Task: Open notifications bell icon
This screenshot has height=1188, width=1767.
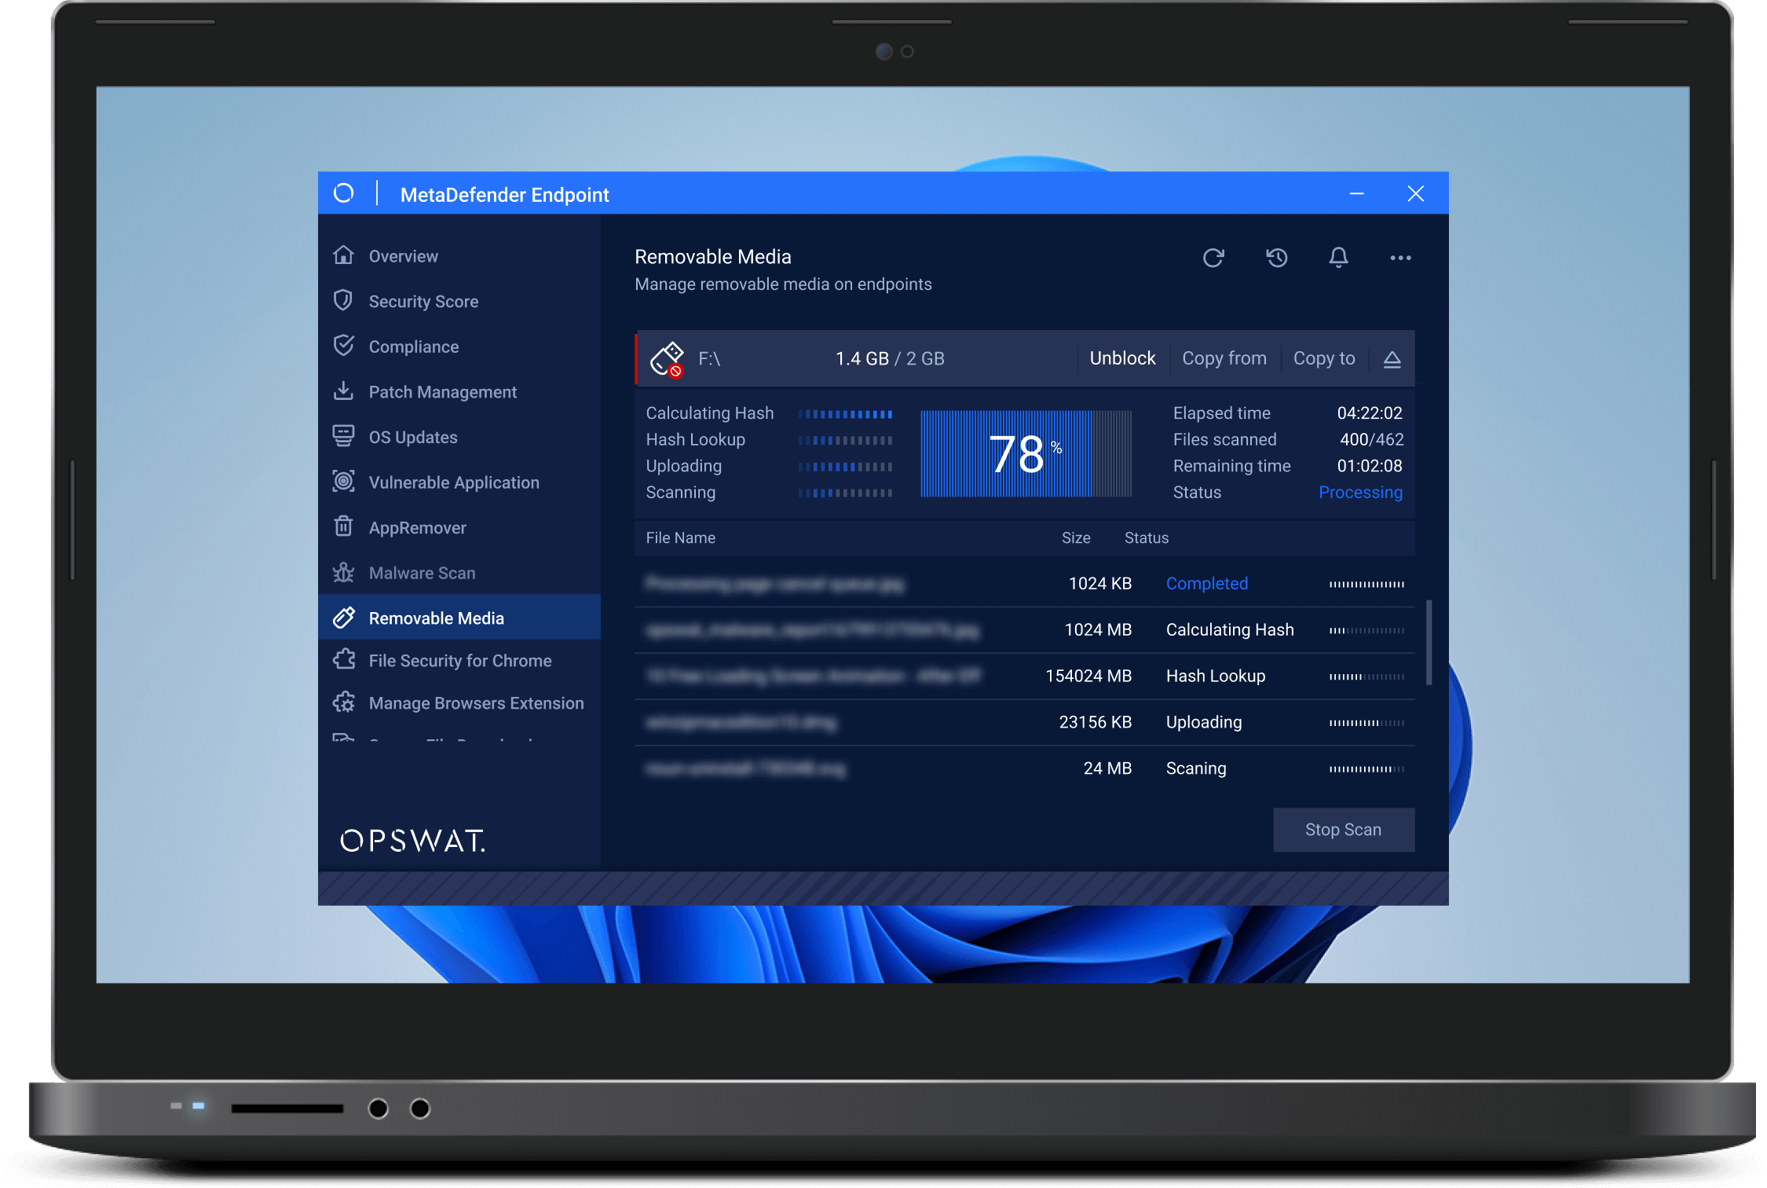Action: tap(1338, 258)
